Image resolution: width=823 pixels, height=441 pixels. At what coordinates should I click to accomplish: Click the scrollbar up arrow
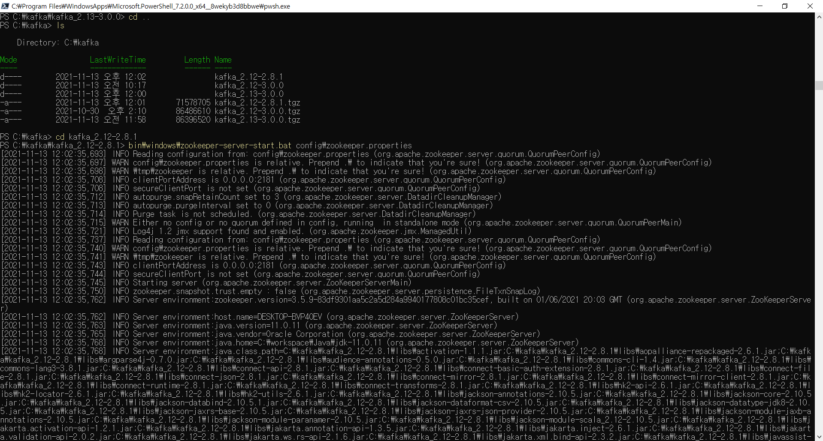819,17
